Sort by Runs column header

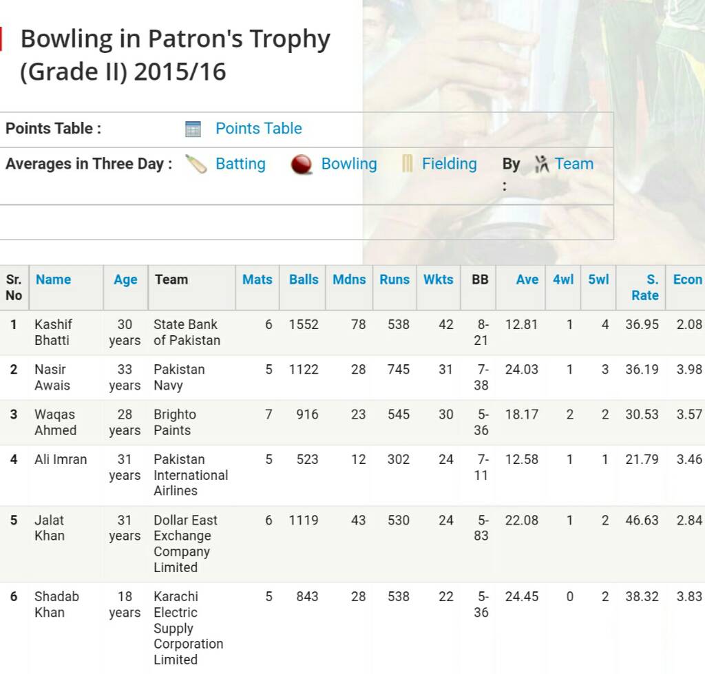pyautogui.click(x=394, y=280)
